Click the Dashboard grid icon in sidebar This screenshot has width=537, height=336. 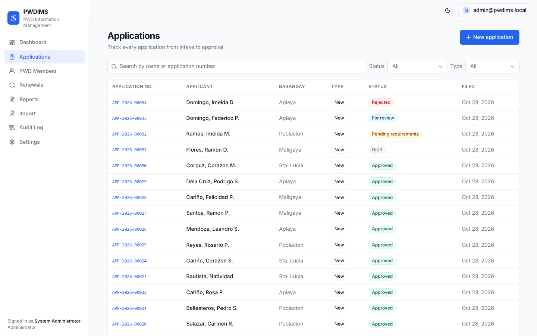[12, 43]
